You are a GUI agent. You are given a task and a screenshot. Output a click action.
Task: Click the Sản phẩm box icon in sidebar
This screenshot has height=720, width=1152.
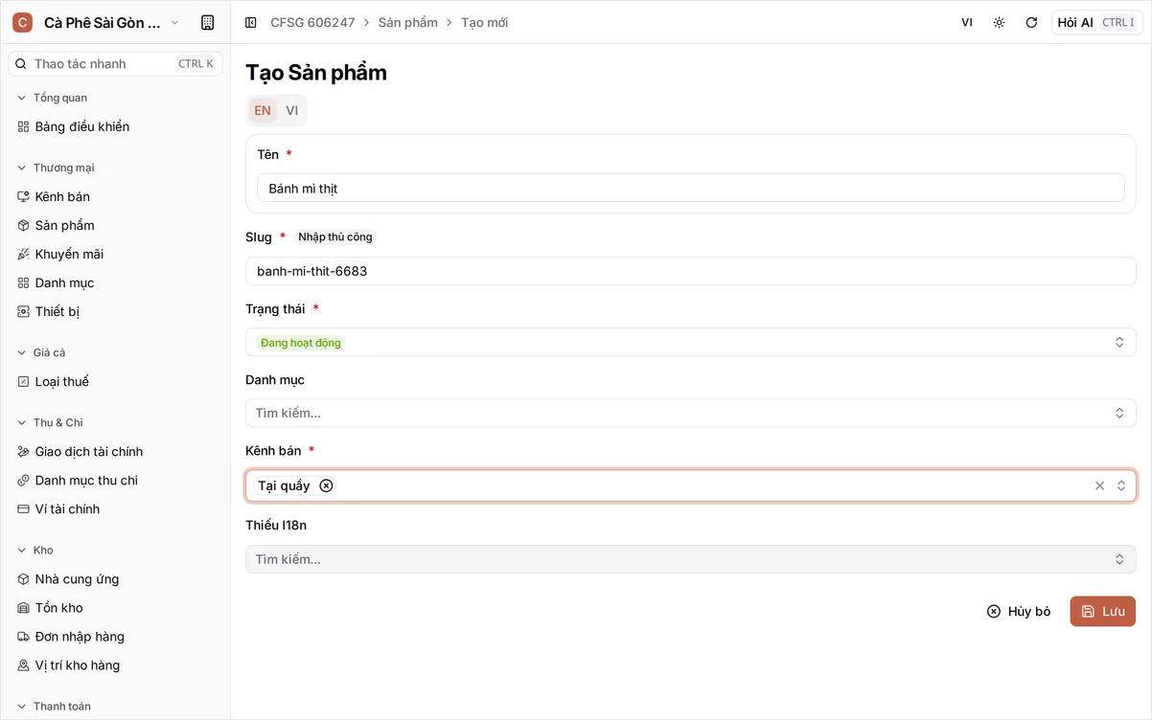tap(24, 225)
